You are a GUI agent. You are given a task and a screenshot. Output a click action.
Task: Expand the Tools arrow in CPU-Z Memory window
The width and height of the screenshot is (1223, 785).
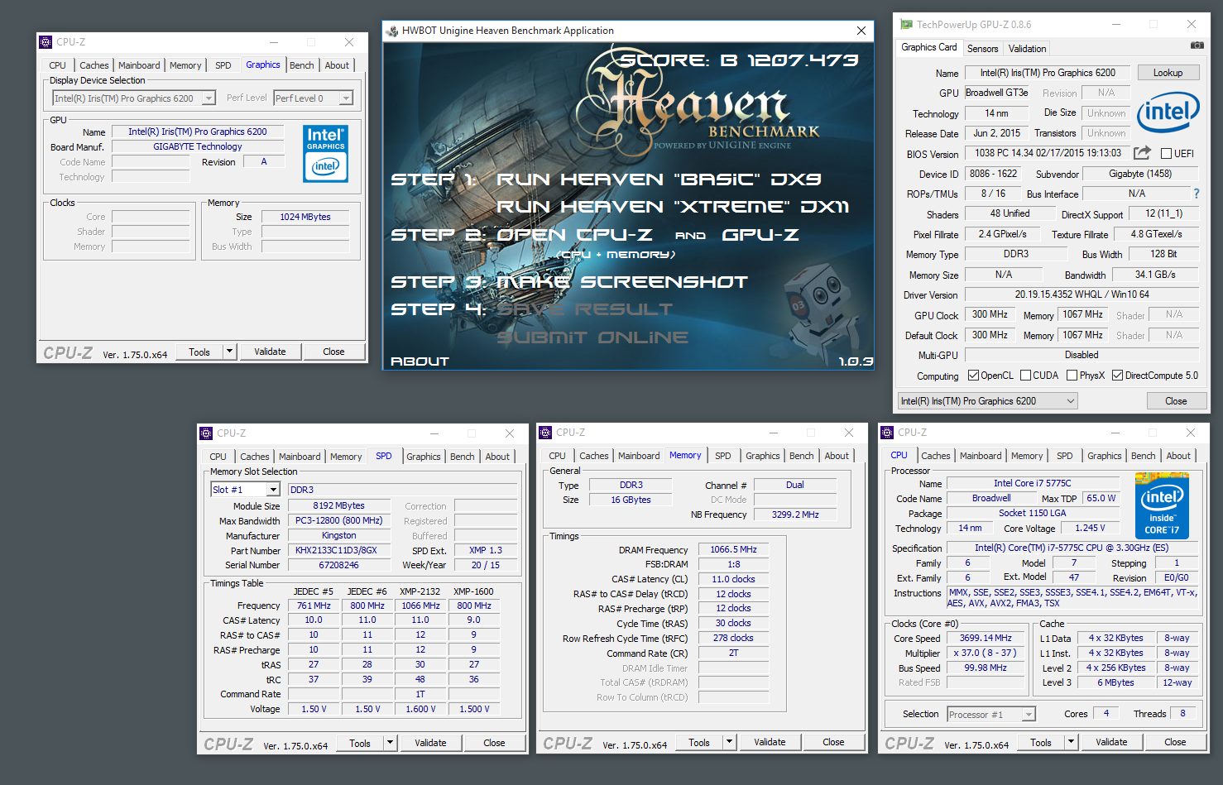point(730,742)
